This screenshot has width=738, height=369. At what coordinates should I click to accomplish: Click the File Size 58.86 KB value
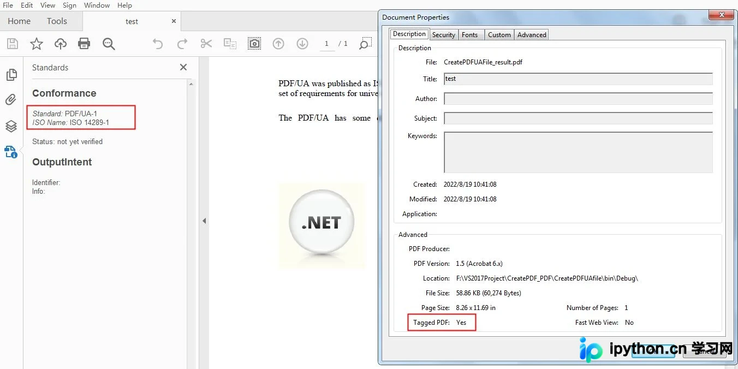click(489, 293)
